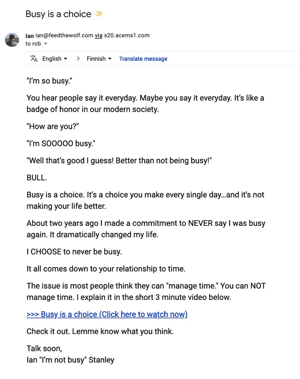Click the ian@feedthewolf.com email address
The width and height of the screenshot is (300, 379).
click(x=64, y=36)
